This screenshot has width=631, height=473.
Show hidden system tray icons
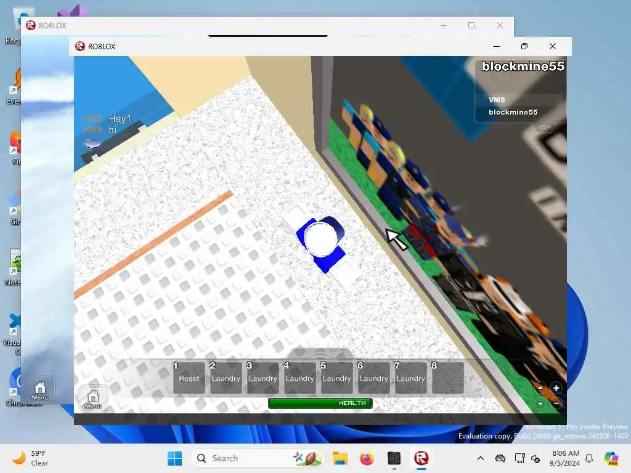pyautogui.click(x=481, y=458)
